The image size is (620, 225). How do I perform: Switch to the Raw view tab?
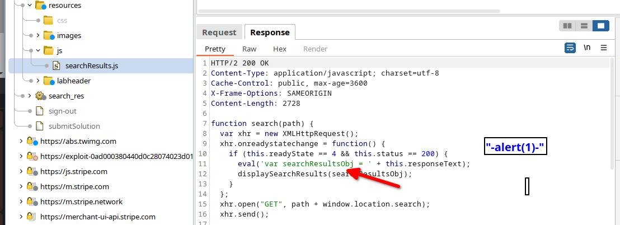[x=250, y=49]
